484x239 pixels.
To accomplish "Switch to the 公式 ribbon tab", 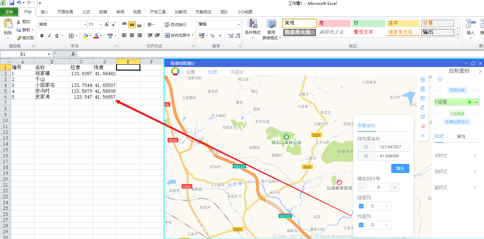I will [x=86, y=12].
